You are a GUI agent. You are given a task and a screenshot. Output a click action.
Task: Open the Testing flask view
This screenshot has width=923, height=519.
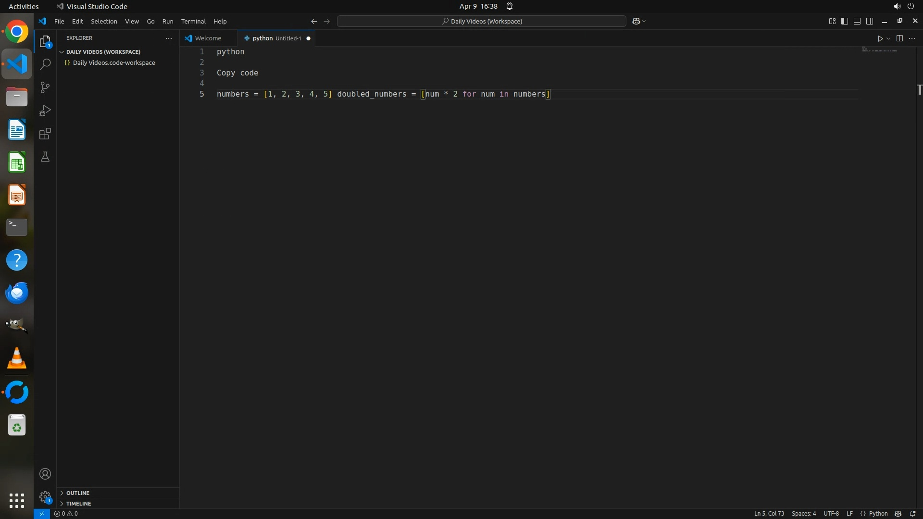pyautogui.click(x=45, y=157)
